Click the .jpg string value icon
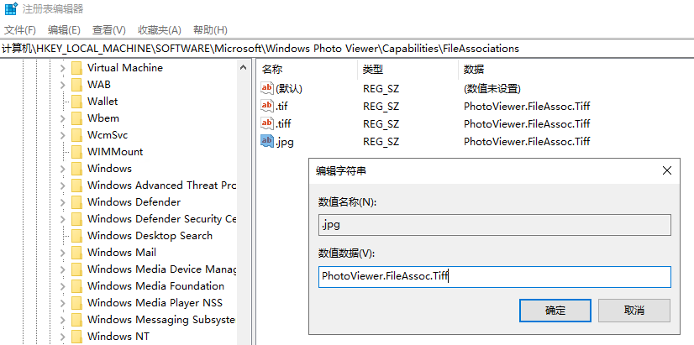Screen dimensions: 694x345 pyautogui.click(x=267, y=141)
